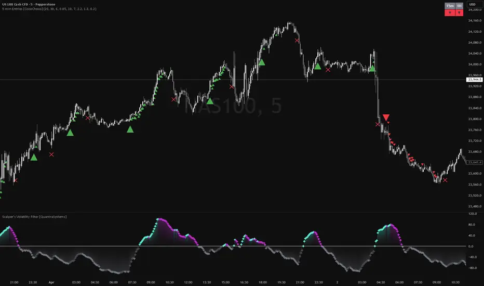Viewport: 484px width, 286px height.
Task: Click the 18:00 time axis label
Action: pyautogui.click(x=263, y=282)
